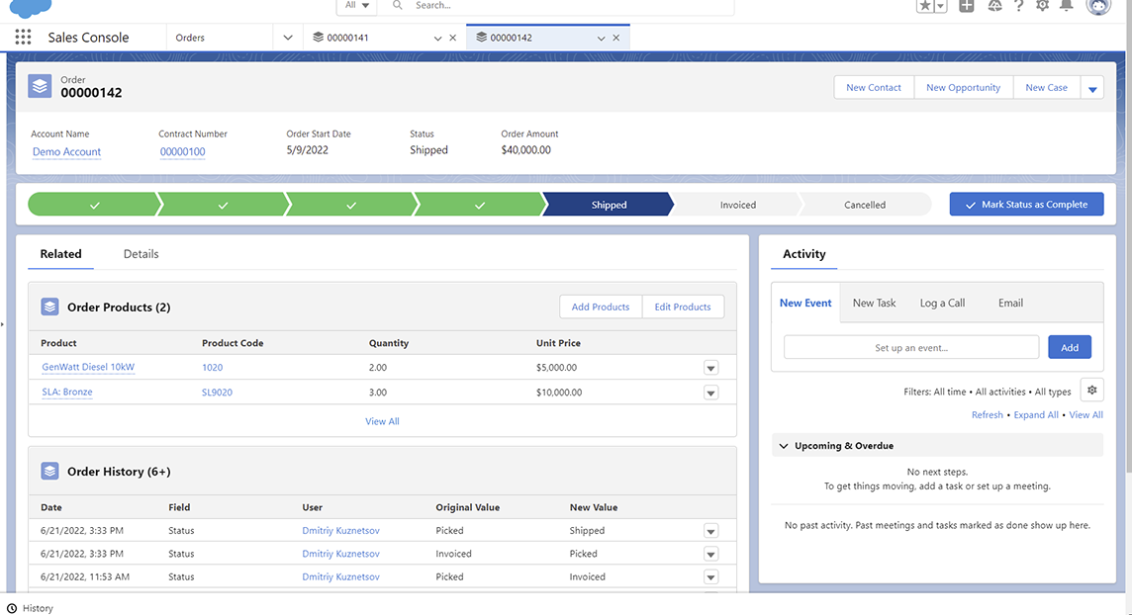Open the activity timeline settings gear
Image resolution: width=1132 pixels, height=615 pixels.
tap(1091, 390)
